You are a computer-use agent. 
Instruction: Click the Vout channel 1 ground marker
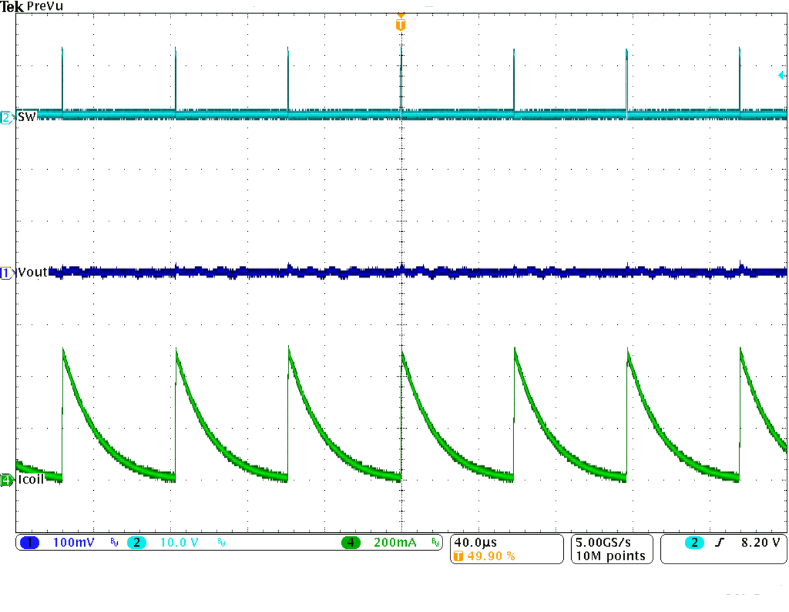[x=7, y=273]
